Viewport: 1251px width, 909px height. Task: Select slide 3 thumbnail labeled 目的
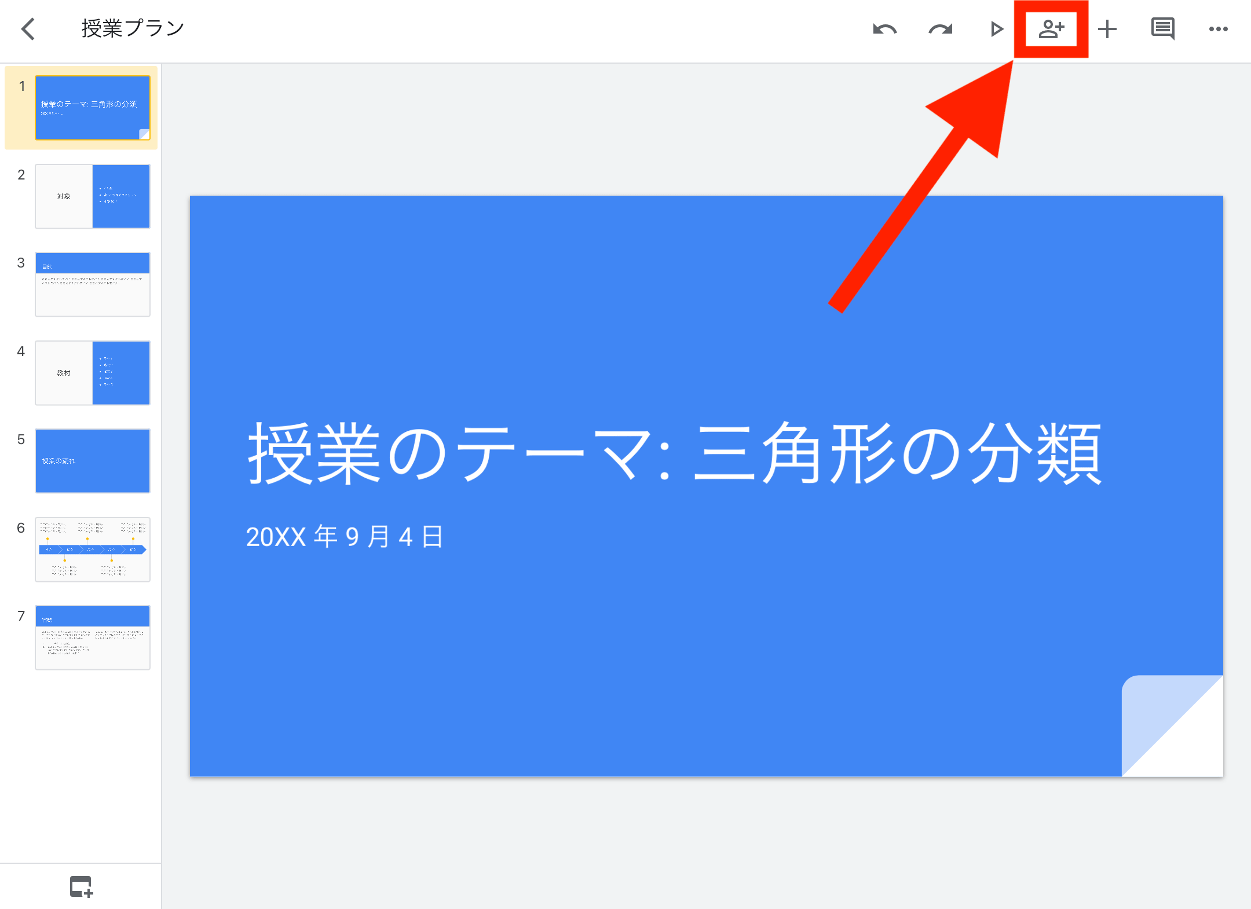pos(93,284)
